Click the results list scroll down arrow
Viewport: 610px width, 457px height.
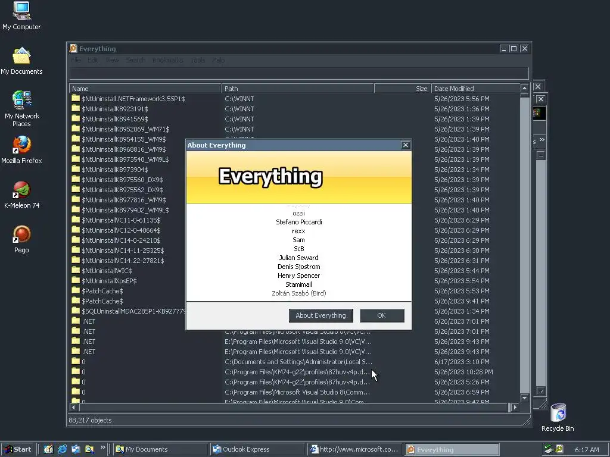(524, 397)
